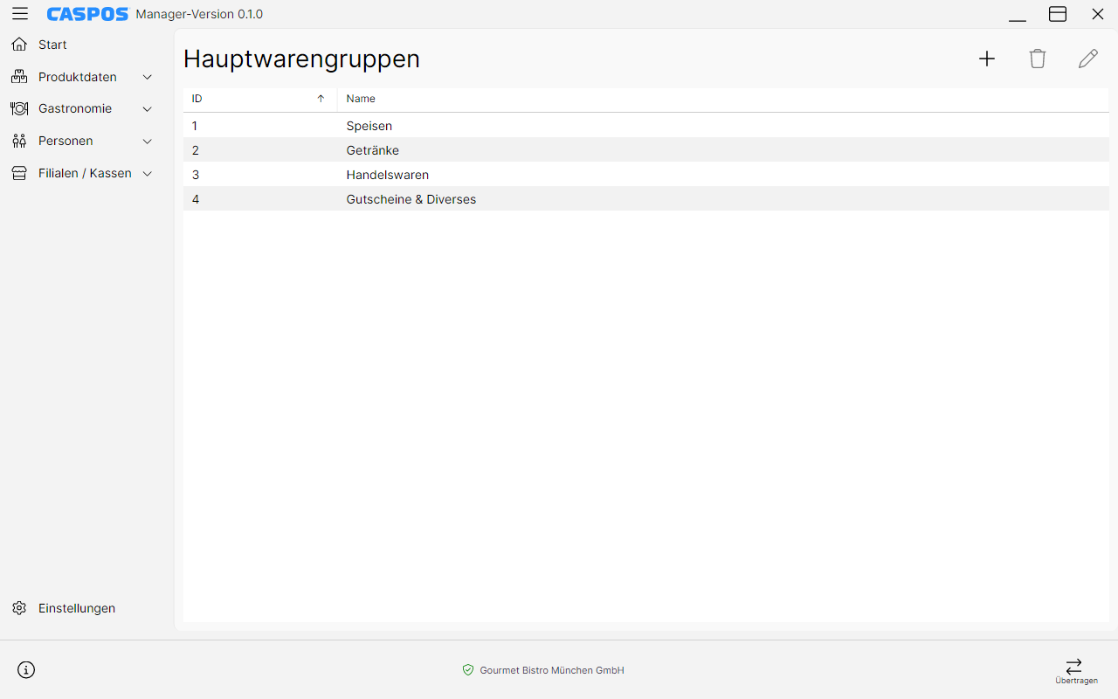The image size is (1118, 699).
Task: Toggle the ID column sort arrow
Action: coord(321,99)
